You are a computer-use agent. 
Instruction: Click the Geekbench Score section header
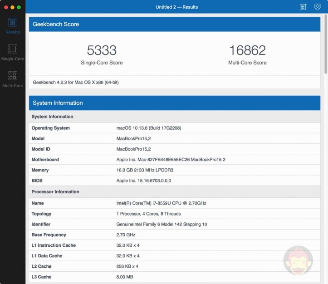[x=175, y=24]
